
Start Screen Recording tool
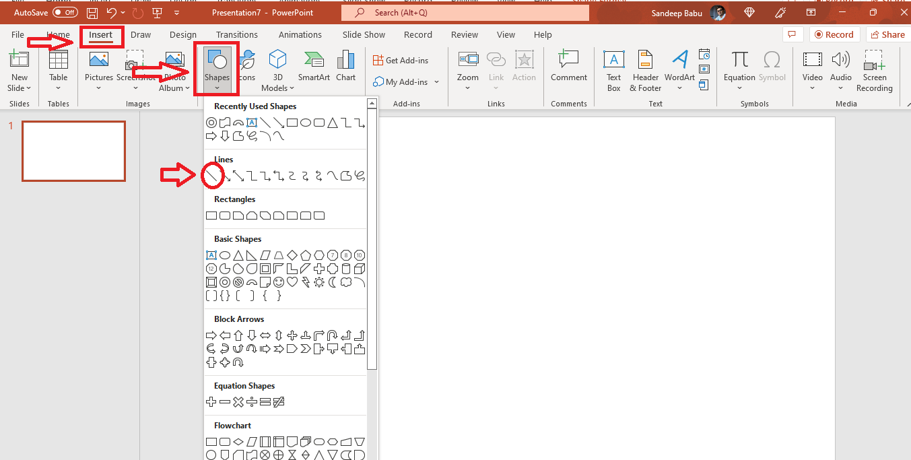(874, 69)
